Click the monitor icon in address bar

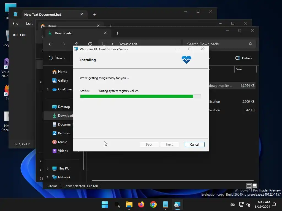coord(104,44)
